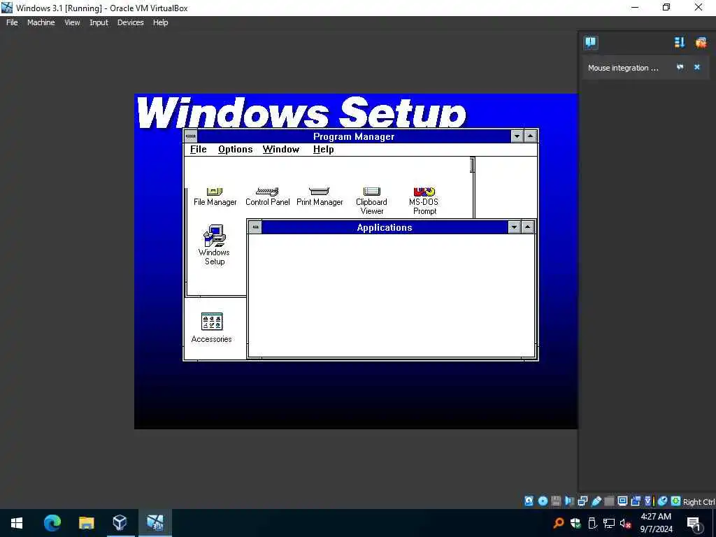Click the notification sort order icon
The image size is (716, 537).
point(680,43)
